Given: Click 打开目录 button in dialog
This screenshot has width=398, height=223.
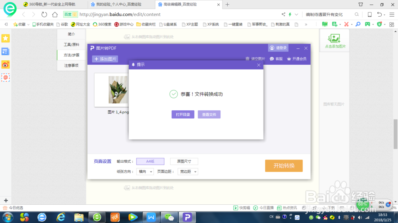Looking at the screenshot, I should 183,114.
